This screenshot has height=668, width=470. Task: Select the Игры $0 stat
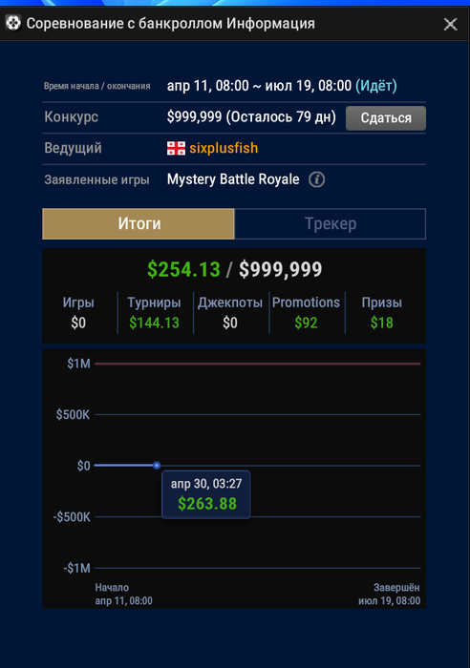[x=78, y=313]
